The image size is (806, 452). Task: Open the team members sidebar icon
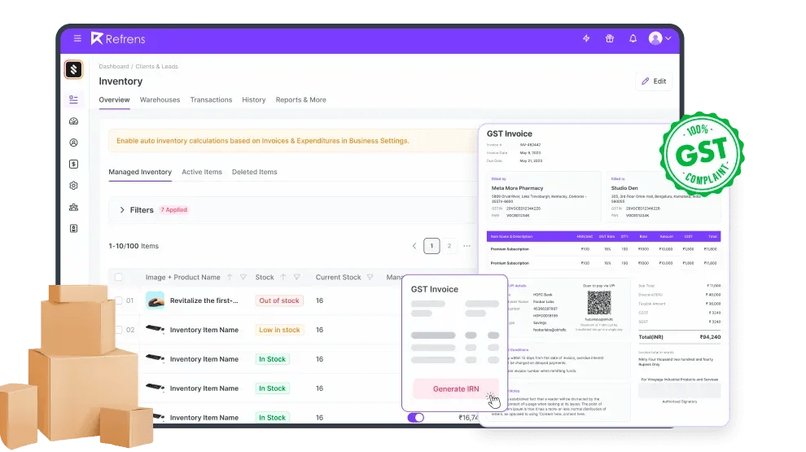[73, 207]
